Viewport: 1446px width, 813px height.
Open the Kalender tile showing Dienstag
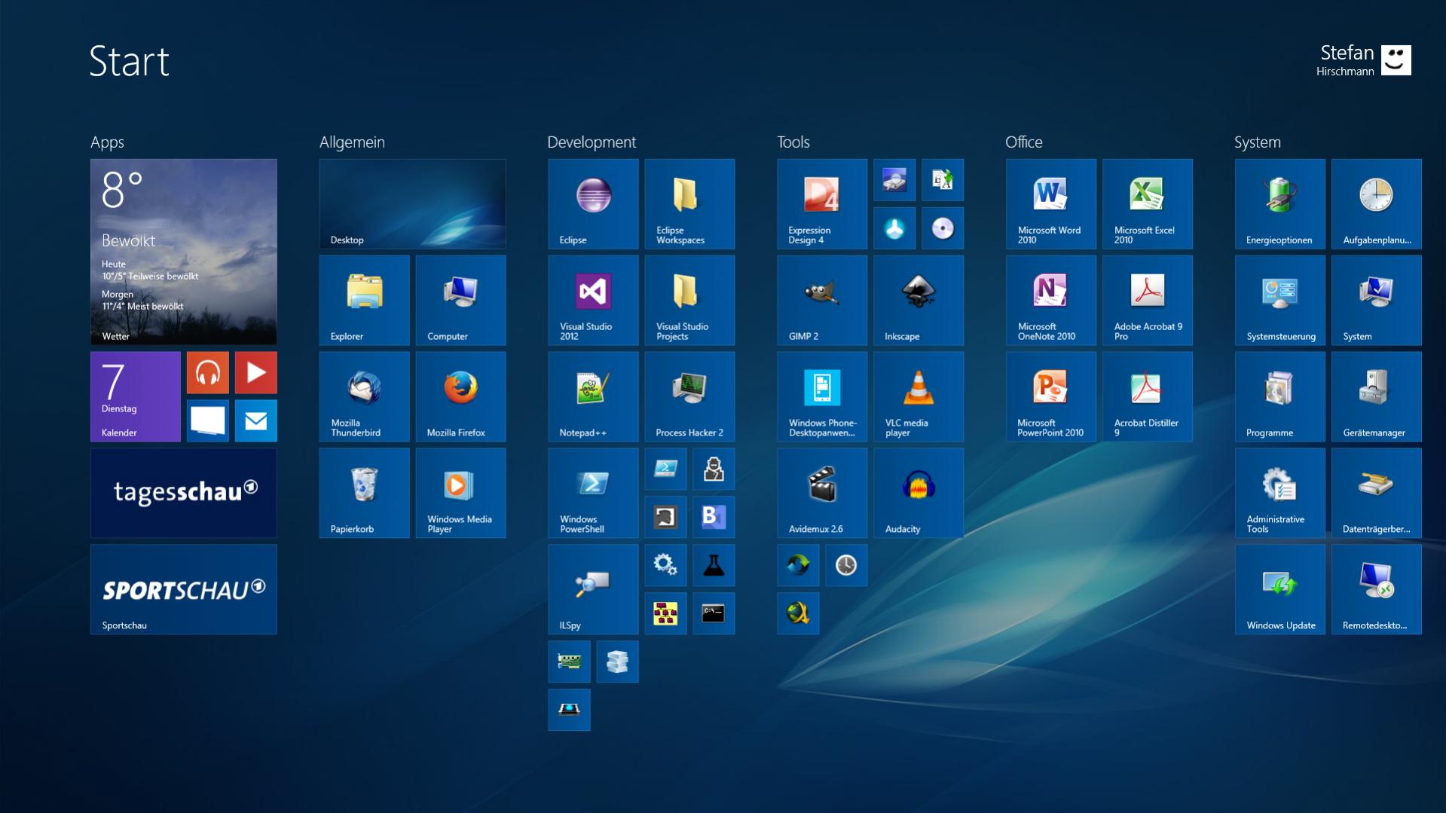(x=136, y=396)
